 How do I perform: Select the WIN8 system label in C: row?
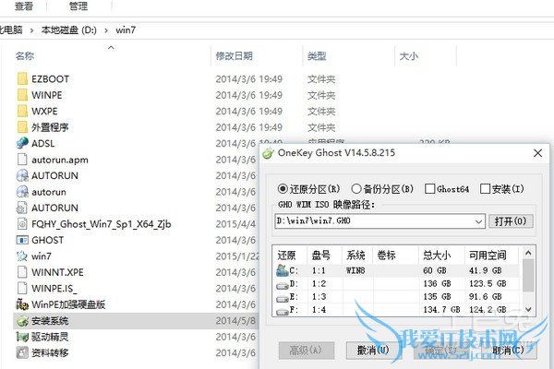pyautogui.click(x=355, y=271)
